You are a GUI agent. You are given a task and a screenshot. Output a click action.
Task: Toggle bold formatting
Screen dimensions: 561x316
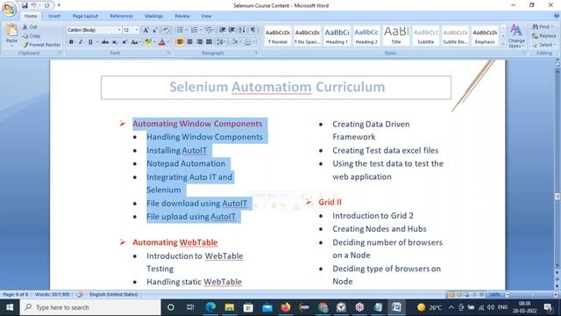click(71, 42)
